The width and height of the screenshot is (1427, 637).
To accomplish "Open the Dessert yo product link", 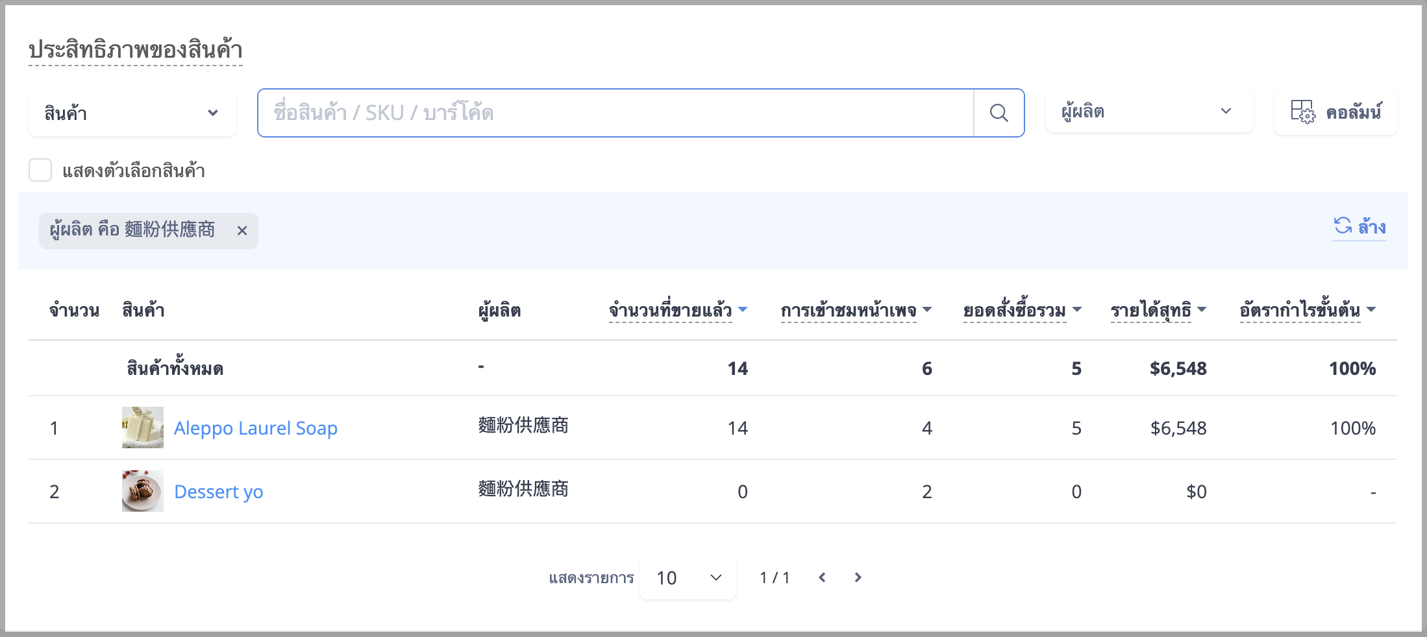I will [219, 492].
